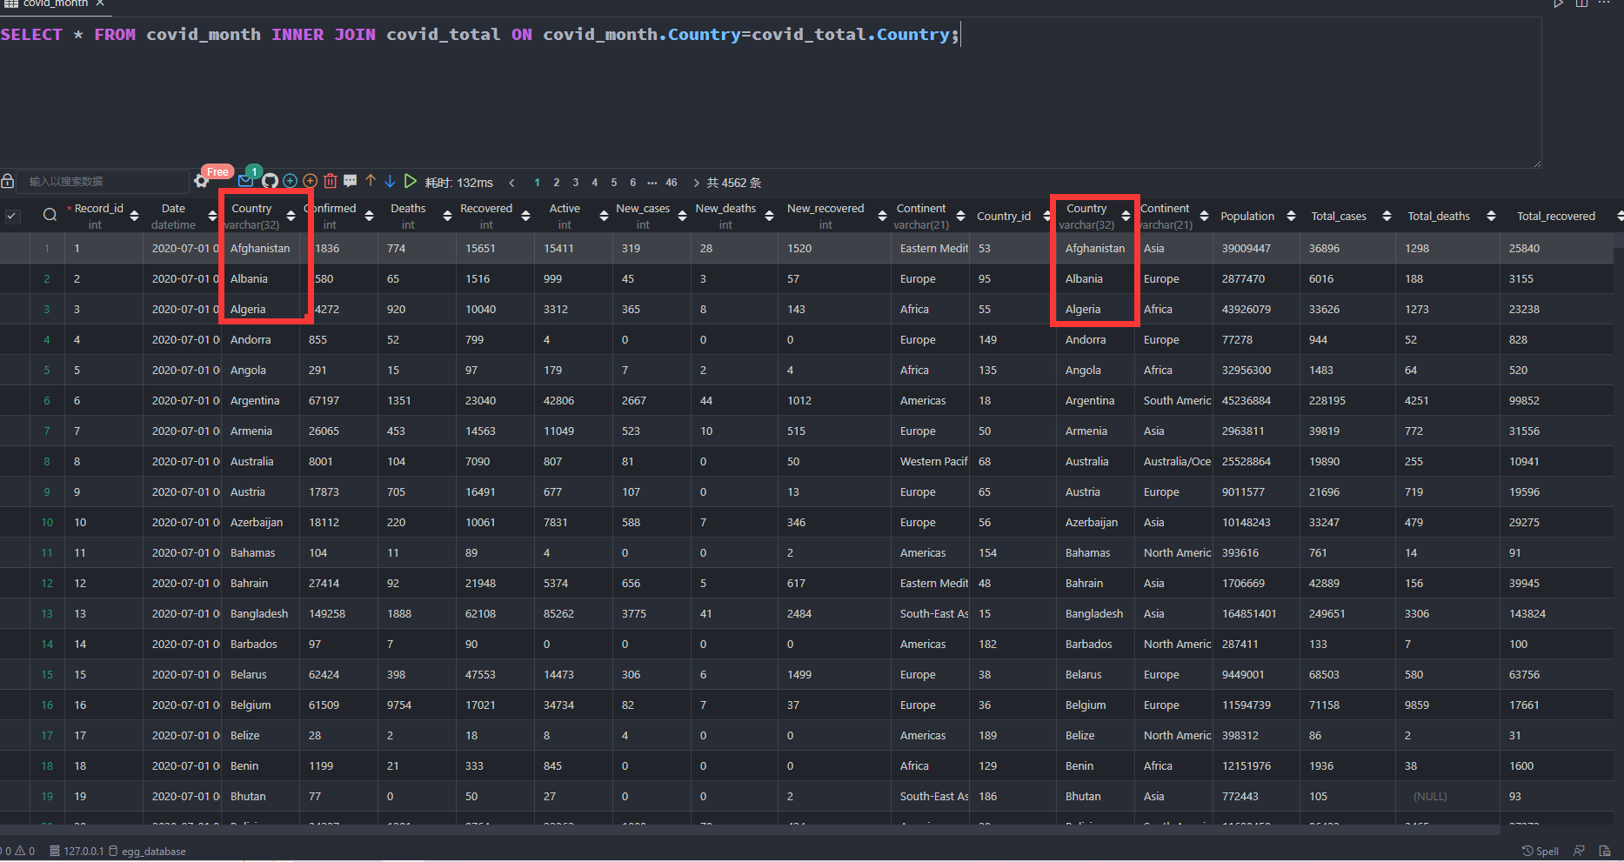
Task: Go to results page 6
Action: [x=633, y=183]
